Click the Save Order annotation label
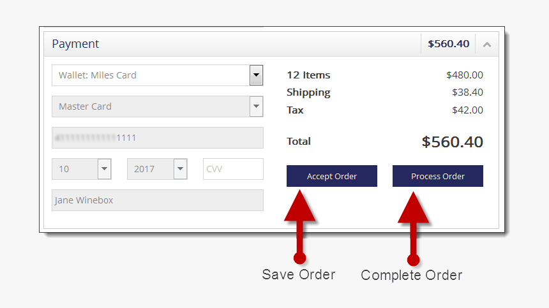The image size is (549, 308). (298, 275)
